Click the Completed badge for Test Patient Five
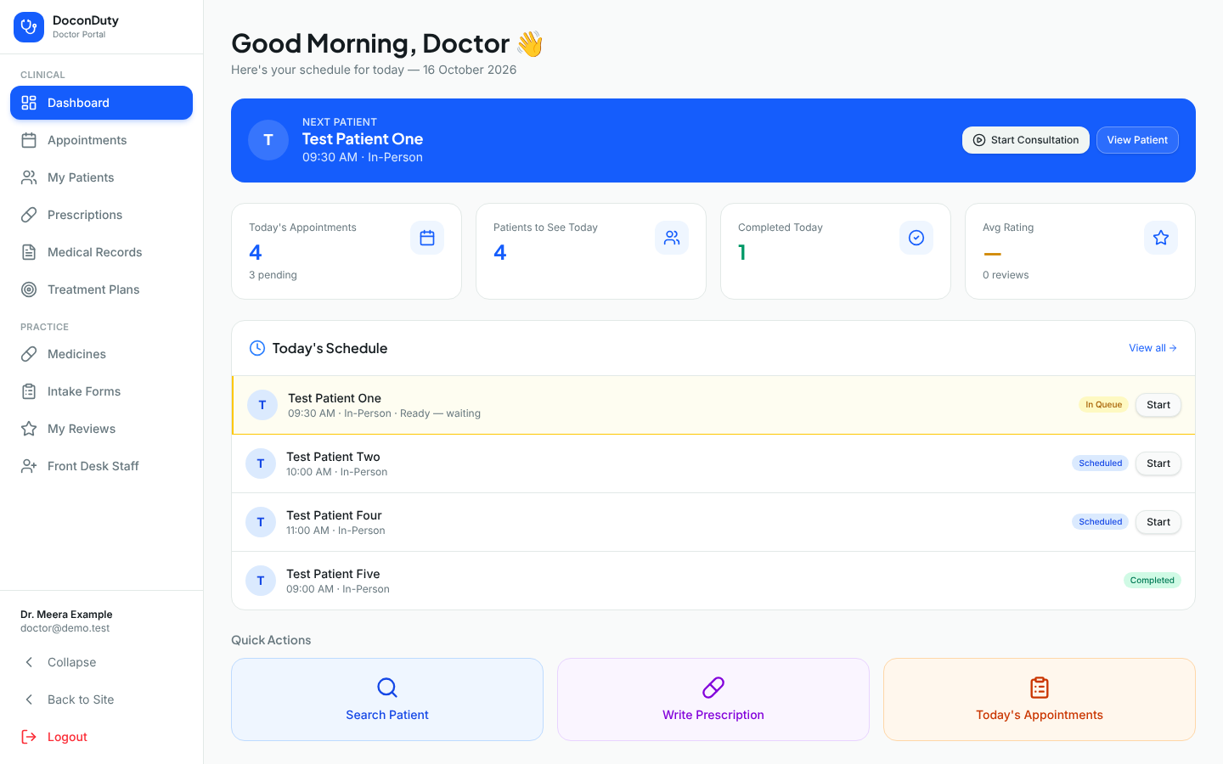The width and height of the screenshot is (1223, 764). [1152, 581]
